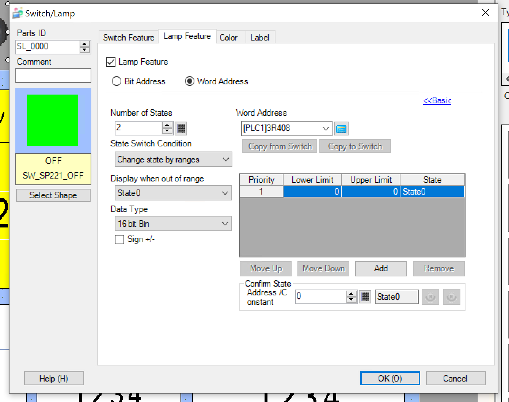The width and height of the screenshot is (509, 402).
Task: Enable the Sign +/- checkbox
Action: [x=119, y=240]
